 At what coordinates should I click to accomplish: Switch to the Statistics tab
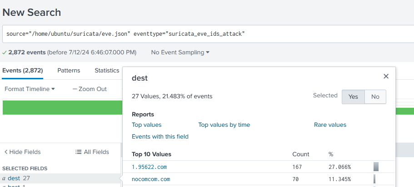tap(107, 71)
